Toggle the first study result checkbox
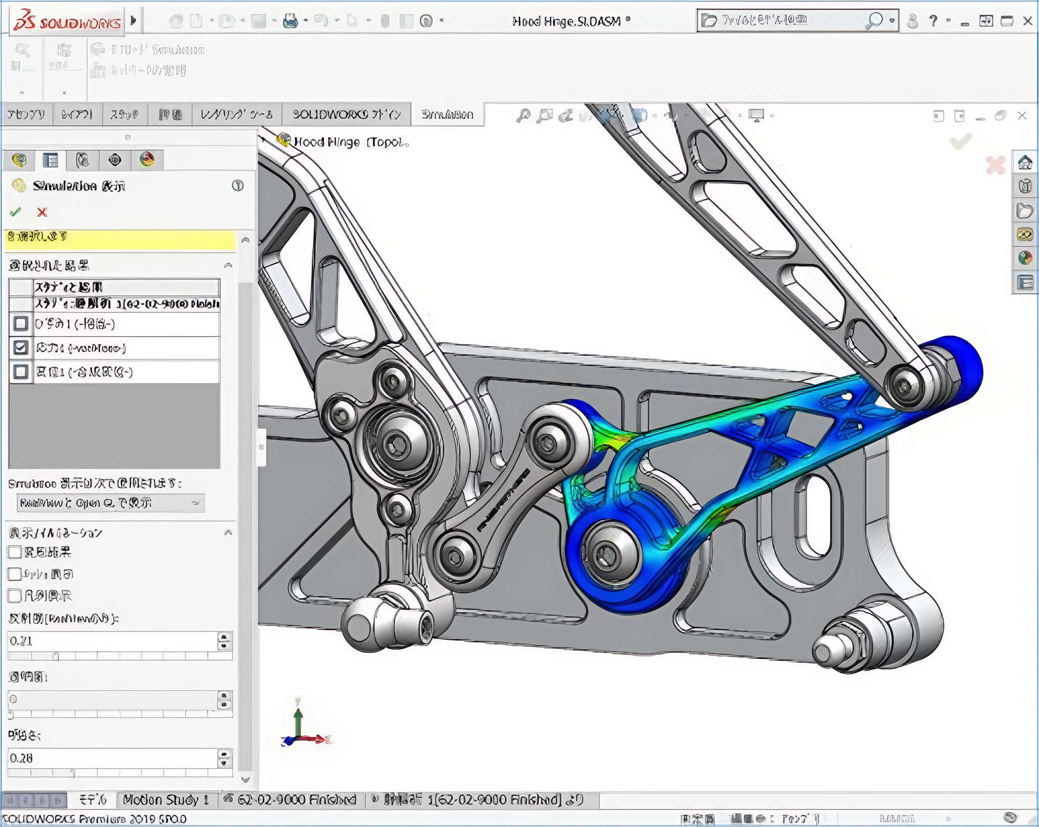Viewport: 1039px width, 827px height. tap(21, 324)
